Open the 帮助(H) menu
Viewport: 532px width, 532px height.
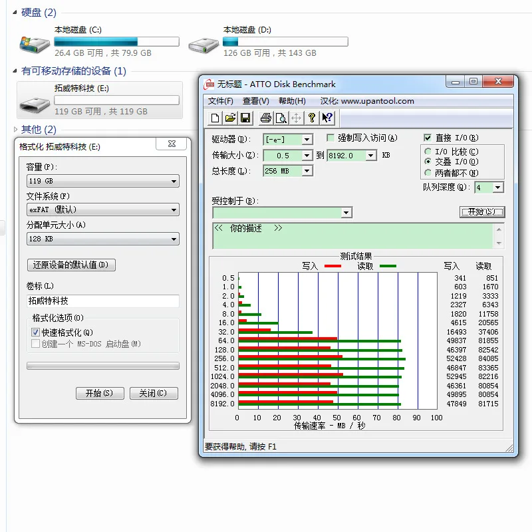point(292,101)
